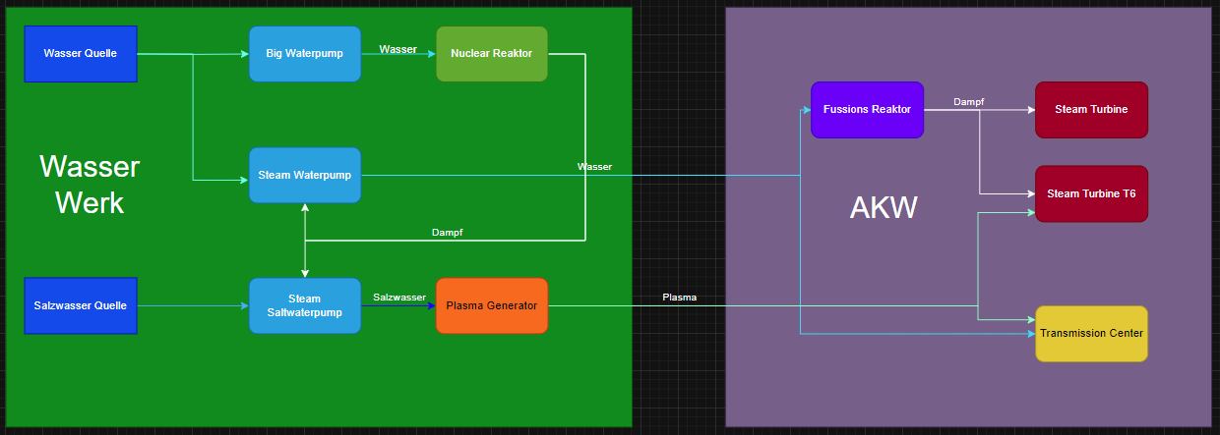
Task: Select the Steam Turbine node
Action: tap(1091, 110)
